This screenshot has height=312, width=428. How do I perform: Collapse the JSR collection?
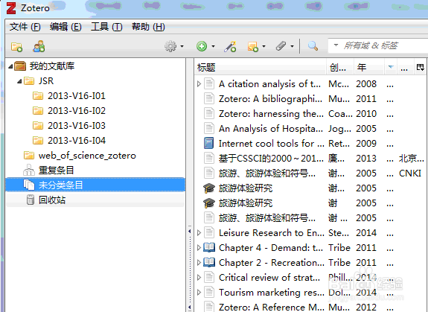pyautogui.click(x=19, y=81)
